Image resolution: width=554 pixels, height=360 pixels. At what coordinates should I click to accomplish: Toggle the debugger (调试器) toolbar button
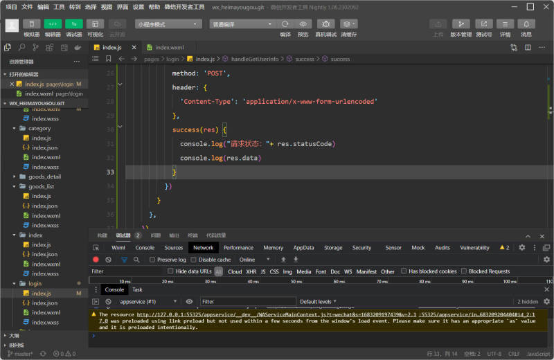[x=73, y=24]
